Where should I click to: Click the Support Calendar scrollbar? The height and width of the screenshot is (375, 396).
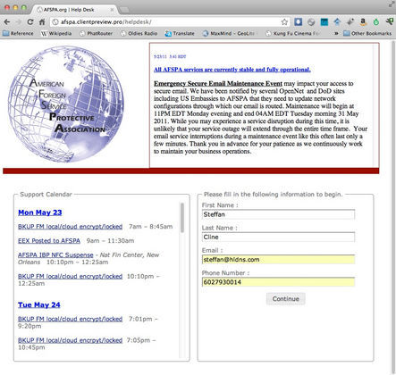click(x=181, y=218)
